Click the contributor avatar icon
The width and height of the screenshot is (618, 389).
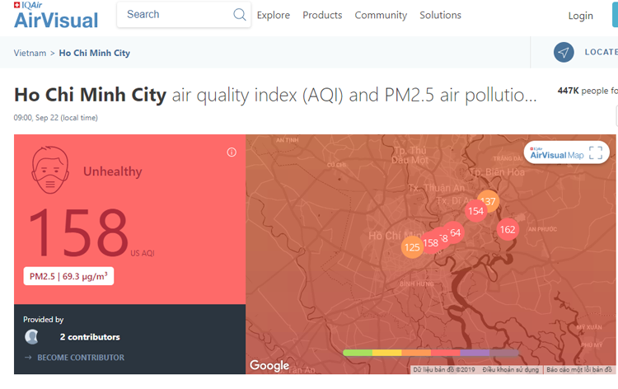point(32,336)
